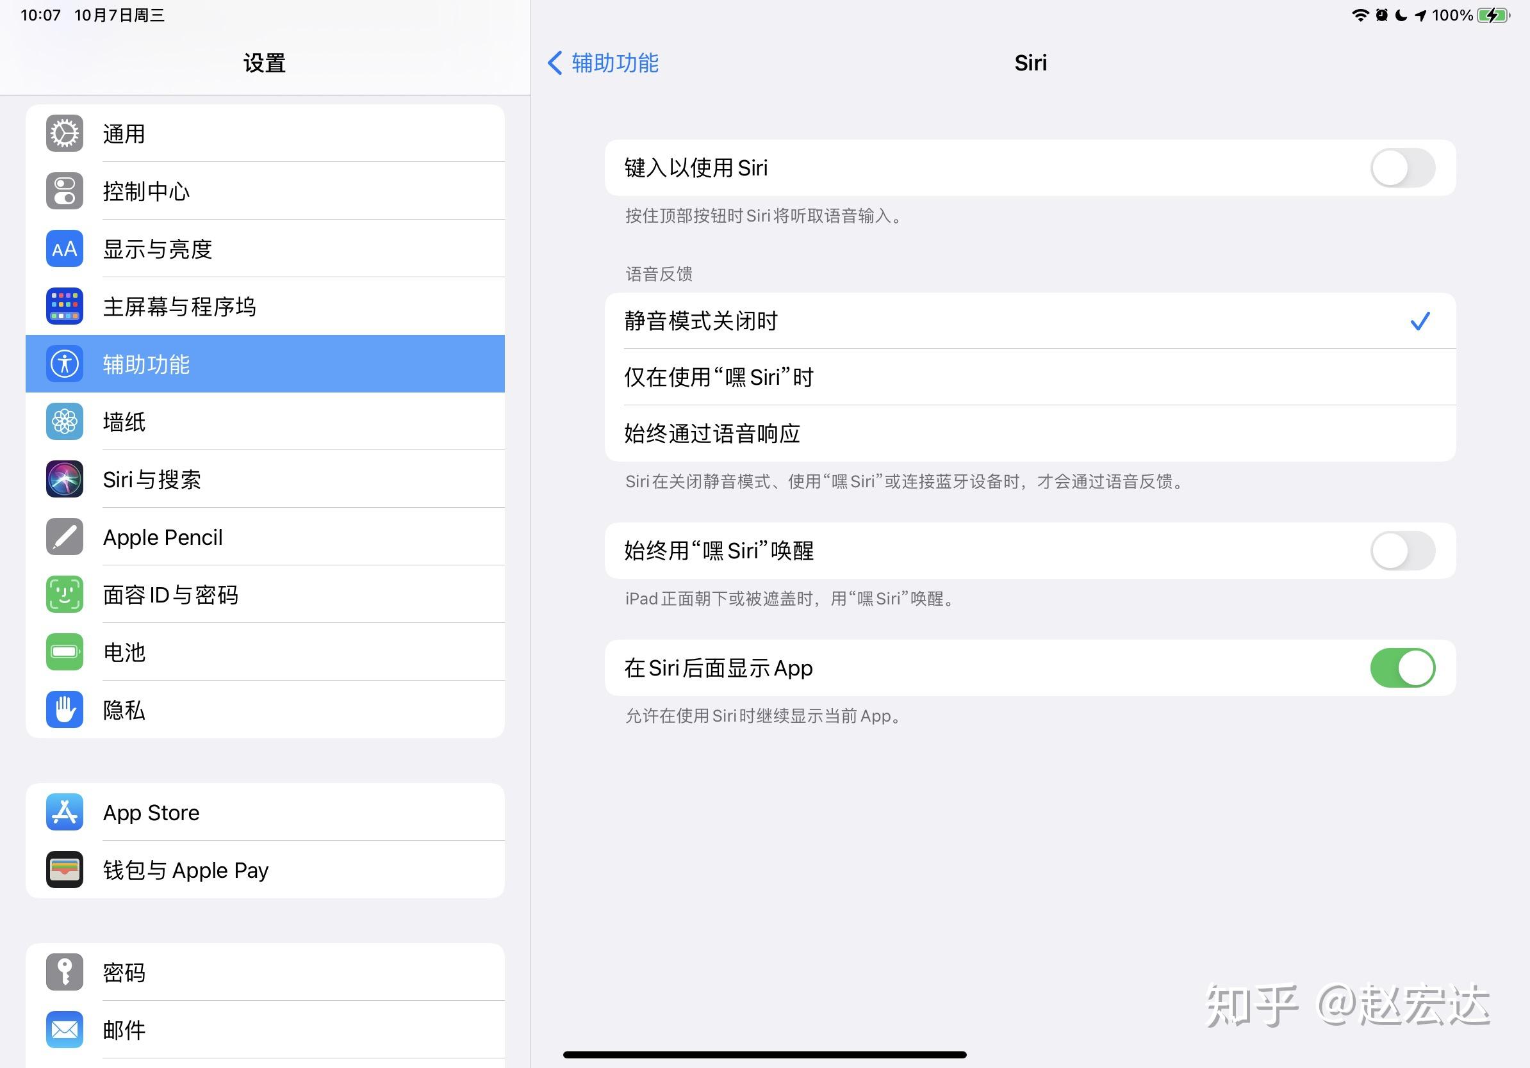
Task: Tap the Home Screen & Dock grid icon
Action: pyautogui.click(x=65, y=306)
